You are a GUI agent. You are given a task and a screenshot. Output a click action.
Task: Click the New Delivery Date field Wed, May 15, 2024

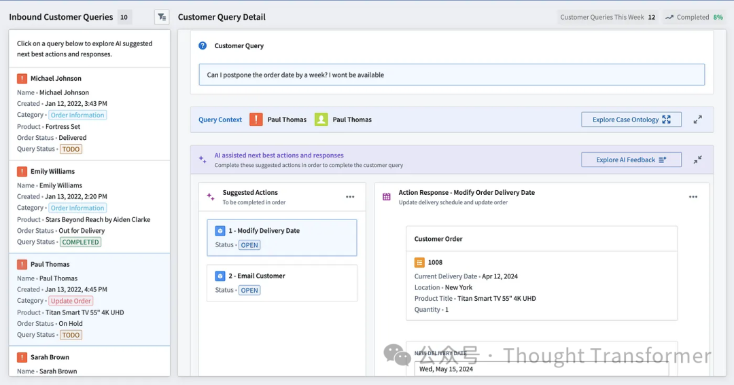pyautogui.click(x=542, y=369)
